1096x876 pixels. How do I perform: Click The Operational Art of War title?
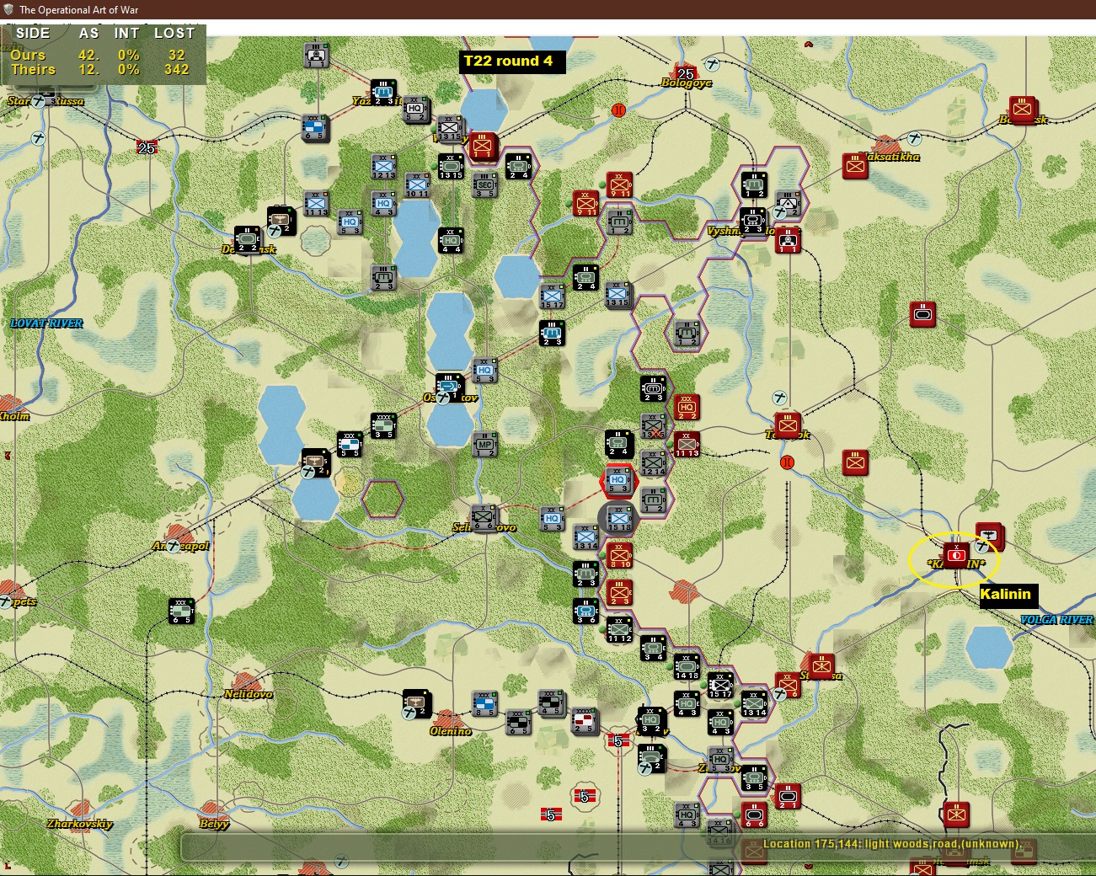coord(79,10)
